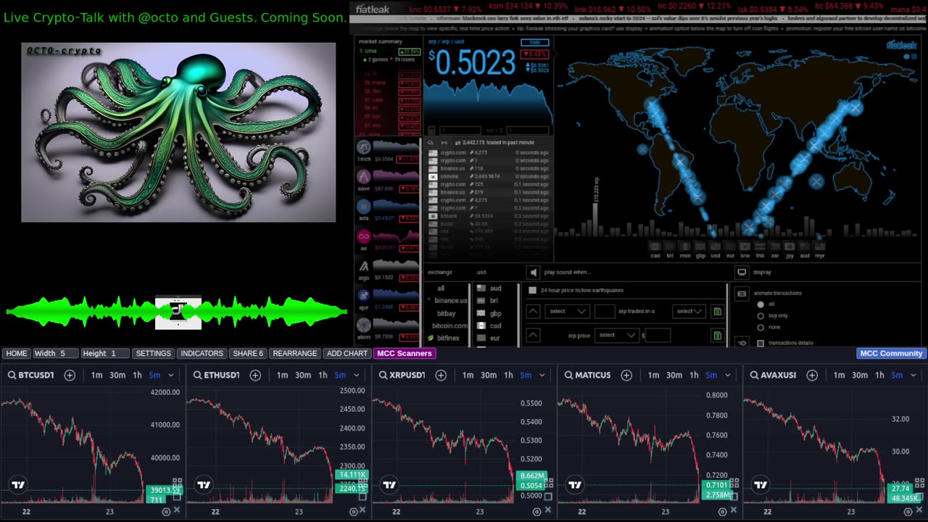Add symbol with plus on XRPUSD chart
The image size is (928, 522).
441,375
